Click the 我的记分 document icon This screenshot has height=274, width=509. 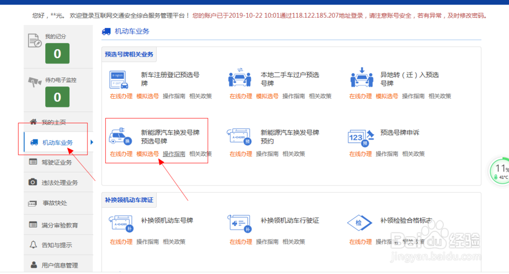[35, 41]
